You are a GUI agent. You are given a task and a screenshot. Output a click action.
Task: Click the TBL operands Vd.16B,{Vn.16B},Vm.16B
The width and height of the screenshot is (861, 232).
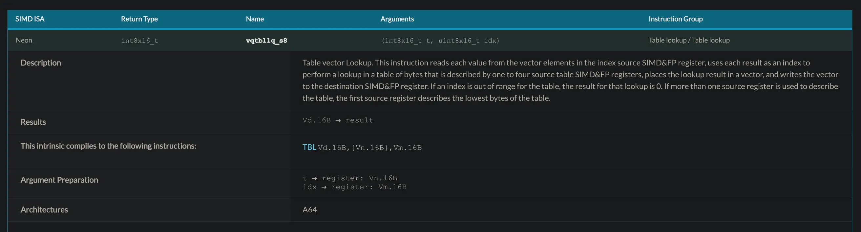pyautogui.click(x=370, y=148)
